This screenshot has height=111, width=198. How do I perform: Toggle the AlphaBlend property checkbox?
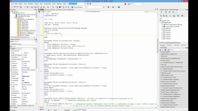tap(23, 57)
